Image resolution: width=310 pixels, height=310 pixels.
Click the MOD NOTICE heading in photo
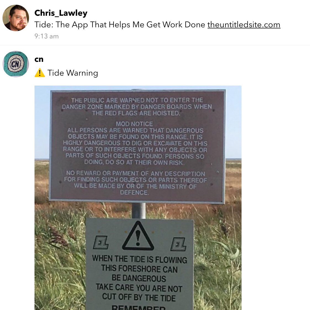click(x=134, y=124)
